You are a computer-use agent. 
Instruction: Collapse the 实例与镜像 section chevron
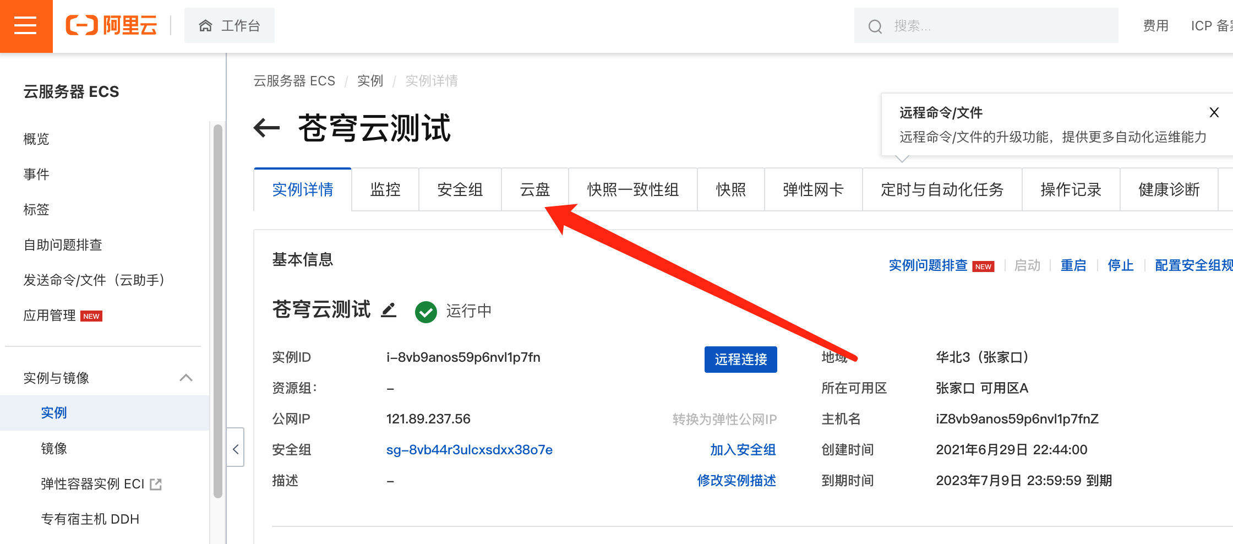coord(186,378)
